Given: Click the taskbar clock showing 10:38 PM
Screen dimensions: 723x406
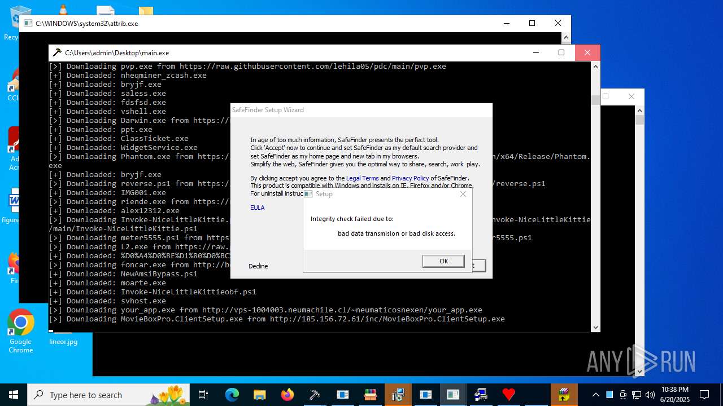Looking at the screenshot, I should (674, 395).
